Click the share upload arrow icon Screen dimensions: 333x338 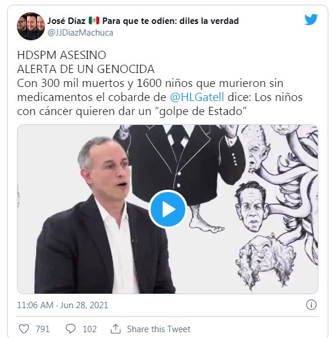[x=116, y=329]
